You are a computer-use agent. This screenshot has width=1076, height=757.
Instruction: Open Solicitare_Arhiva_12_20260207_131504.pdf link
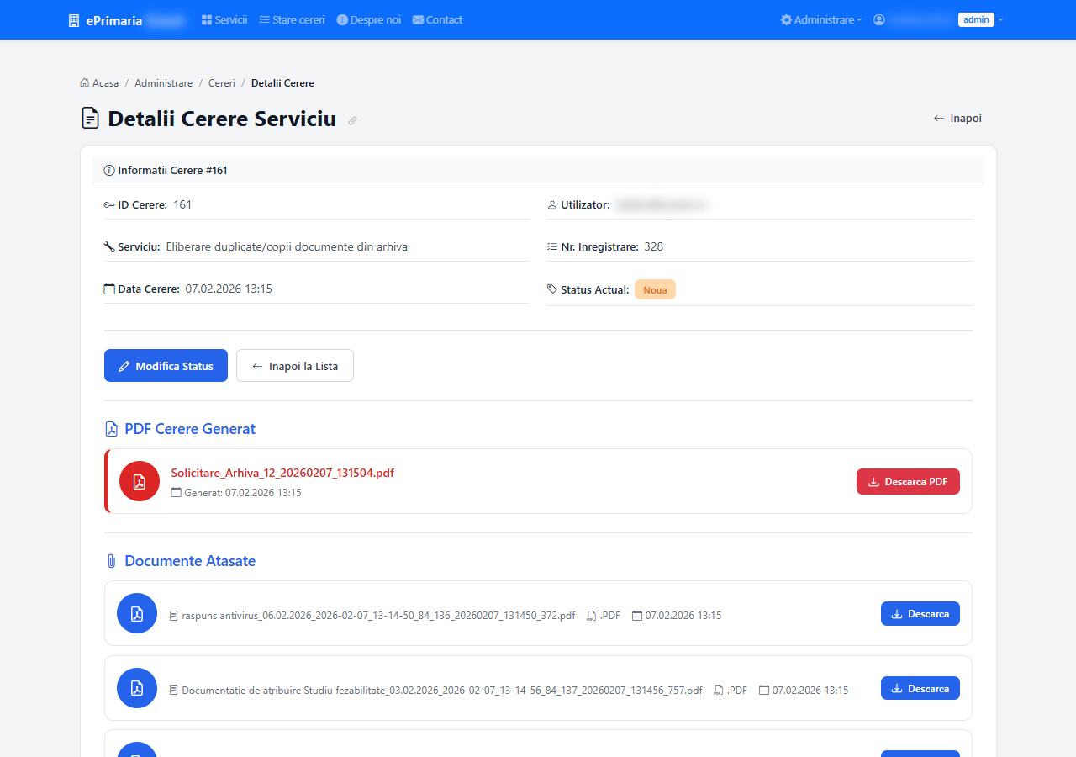(282, 473)
